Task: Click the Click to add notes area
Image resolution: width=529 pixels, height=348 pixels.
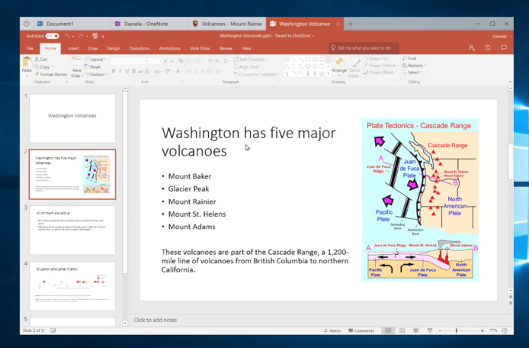Action: (x=155, y=320)
